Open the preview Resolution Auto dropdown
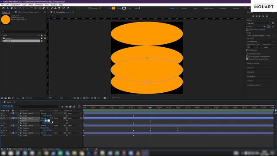This screenshot has height=156, width=277. [x=268, y=47]
